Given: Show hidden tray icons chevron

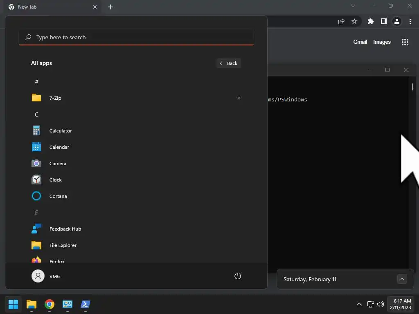Looking at the screenshot, I should click(x=359, y=304).
